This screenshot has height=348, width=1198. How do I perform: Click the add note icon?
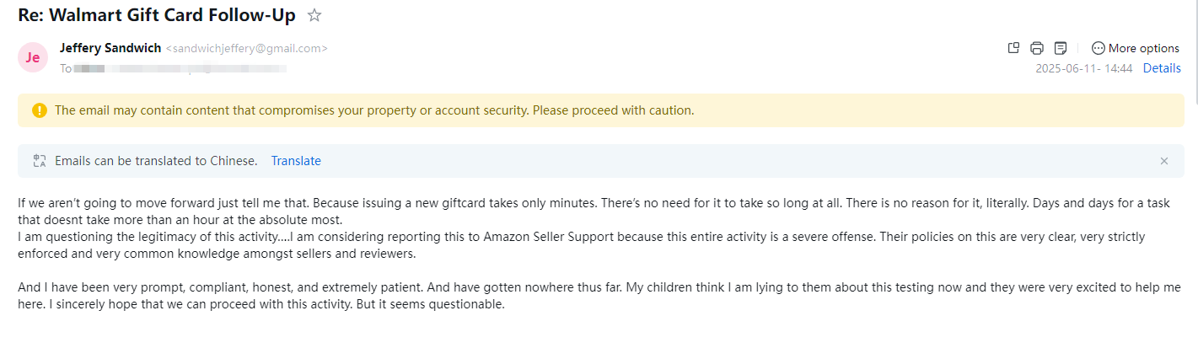click(x=1061, y=48)
